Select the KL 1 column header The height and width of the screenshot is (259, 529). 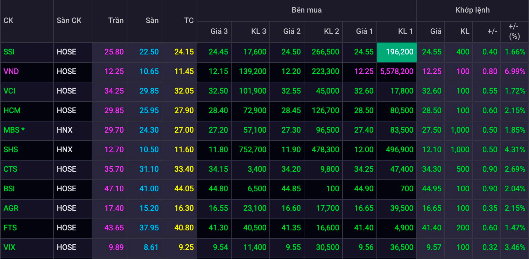(x=405, y=31)
